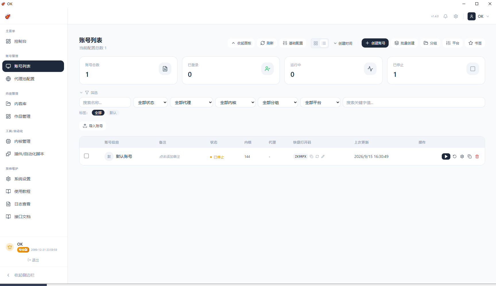The image size is (496, 286).
Task: Open the OK user account menu
Action: [x=478, y=16]
